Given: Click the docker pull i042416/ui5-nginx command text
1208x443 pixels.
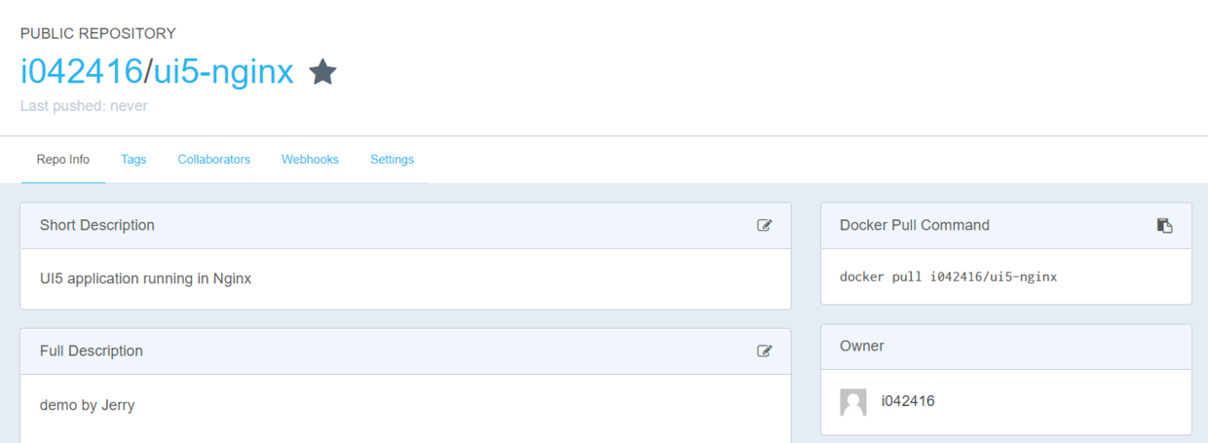Looking at the screenshot, I should click(948, 277).
